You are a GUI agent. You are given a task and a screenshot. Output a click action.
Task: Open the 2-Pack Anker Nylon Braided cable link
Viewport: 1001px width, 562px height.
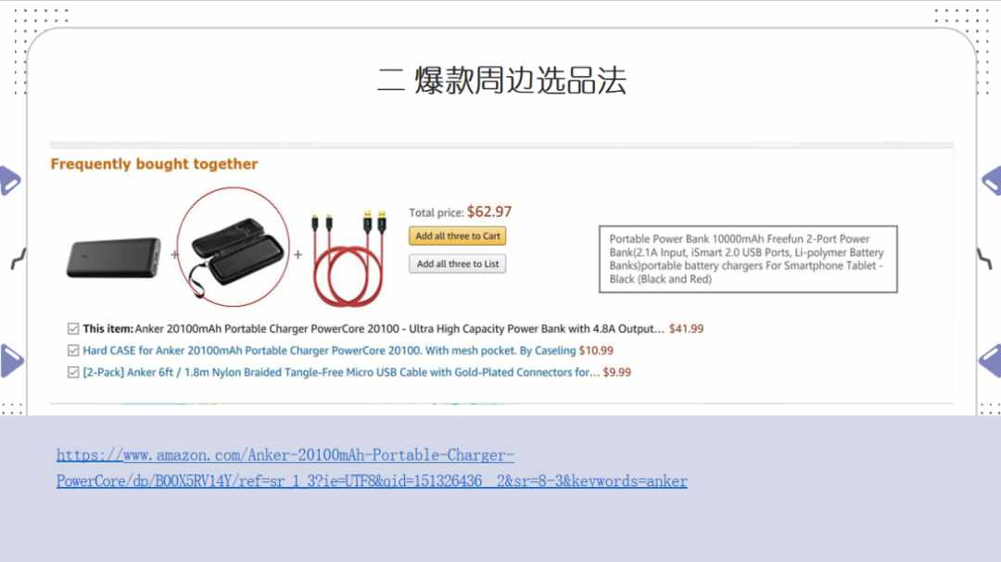(x=341, y=372)
